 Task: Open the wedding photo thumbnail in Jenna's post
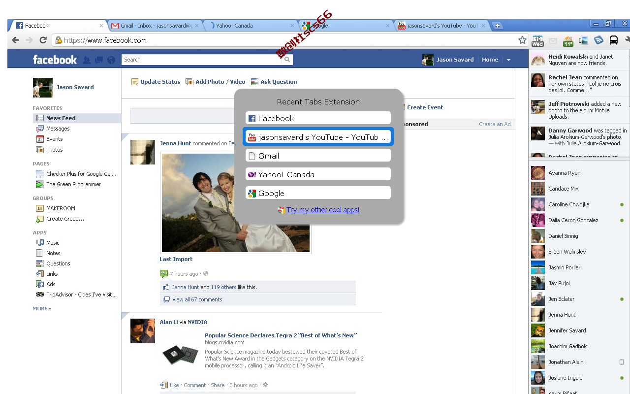click(236, 203)
